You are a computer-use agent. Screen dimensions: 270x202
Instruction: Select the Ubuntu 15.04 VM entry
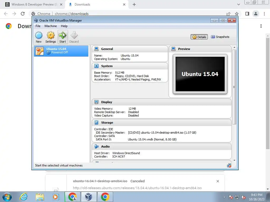[x=61, y=51]
